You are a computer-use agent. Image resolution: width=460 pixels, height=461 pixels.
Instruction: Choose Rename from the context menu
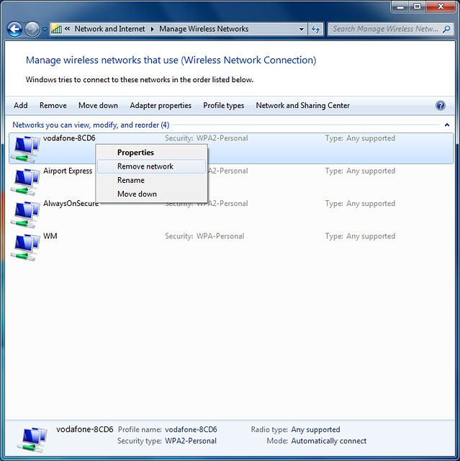pyautogui.click(x=131, y=180)
